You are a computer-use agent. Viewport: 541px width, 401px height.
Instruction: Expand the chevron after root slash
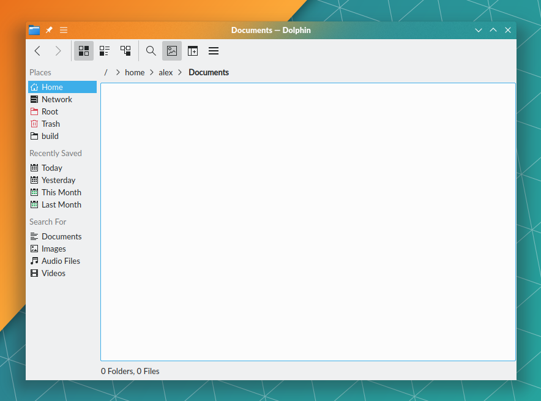[x=118, y=72]
